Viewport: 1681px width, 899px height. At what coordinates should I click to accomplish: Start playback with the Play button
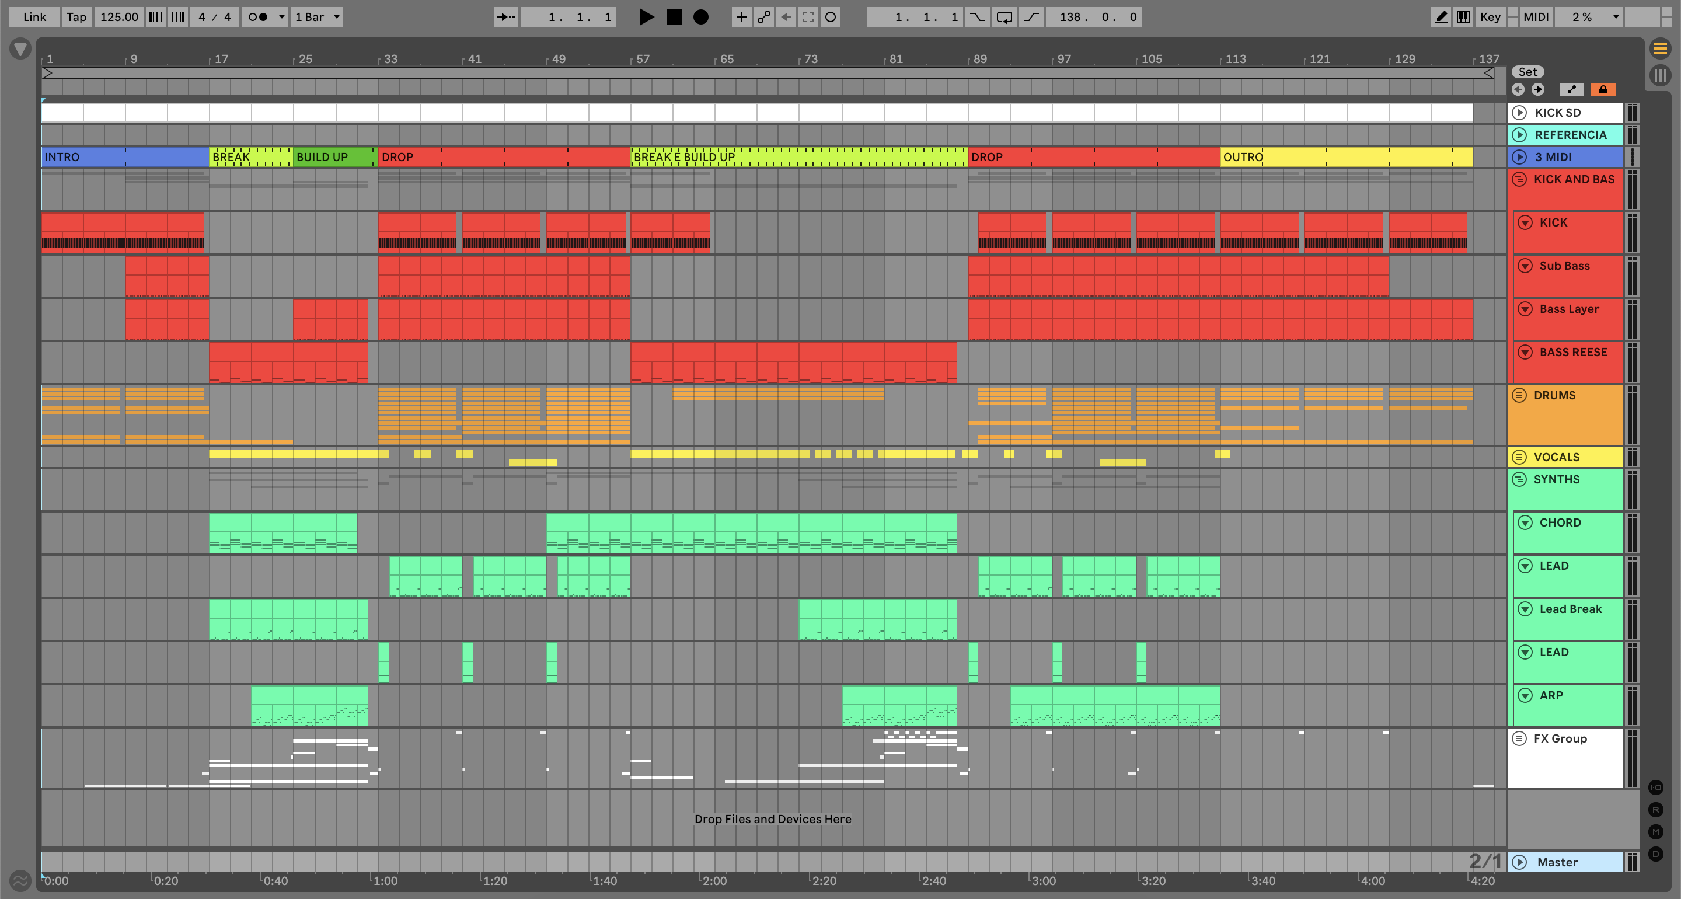point(646,17)
